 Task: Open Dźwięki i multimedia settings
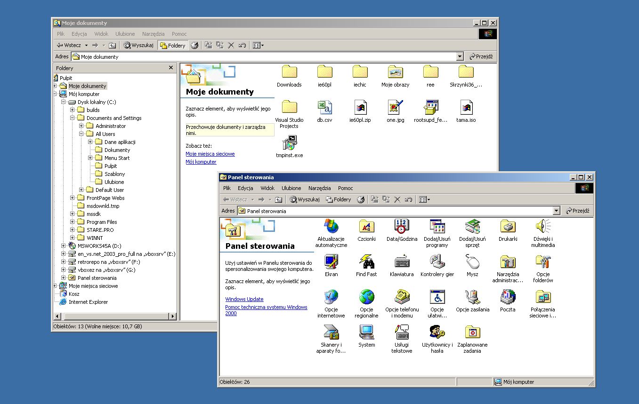543,227
